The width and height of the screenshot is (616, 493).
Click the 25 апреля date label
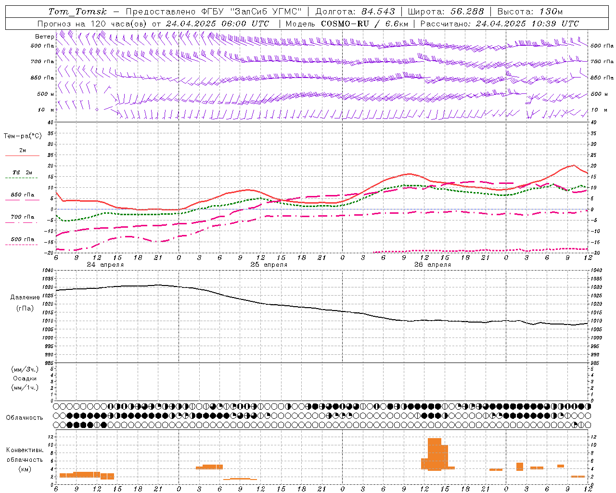pos(269,265)
